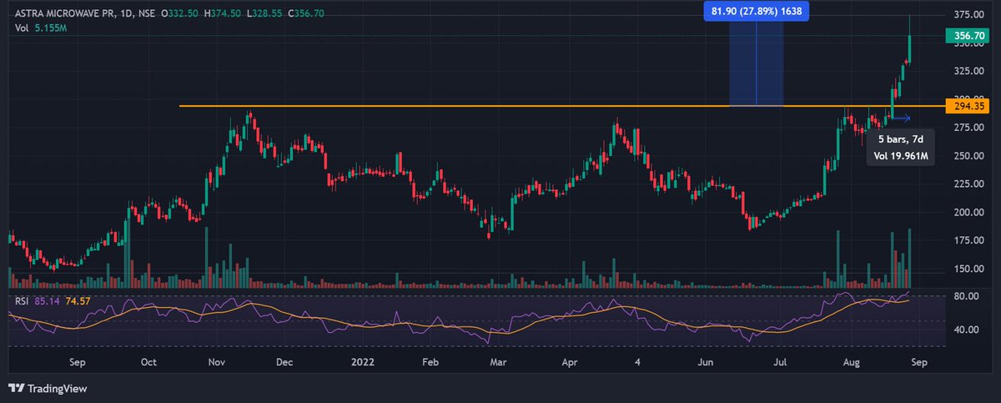Select the RSI value 85.14
This screenshot has height=403, width=1001.
pyautogui.click(x=46, y=300)
